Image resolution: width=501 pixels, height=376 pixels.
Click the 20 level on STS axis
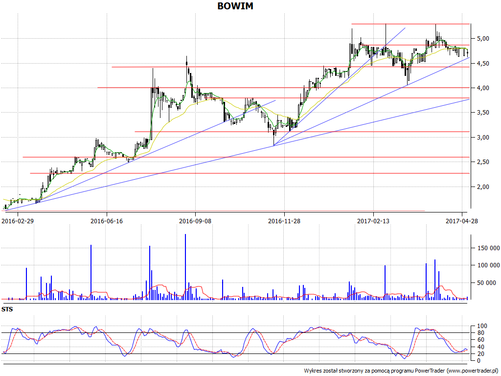(480, 354)
